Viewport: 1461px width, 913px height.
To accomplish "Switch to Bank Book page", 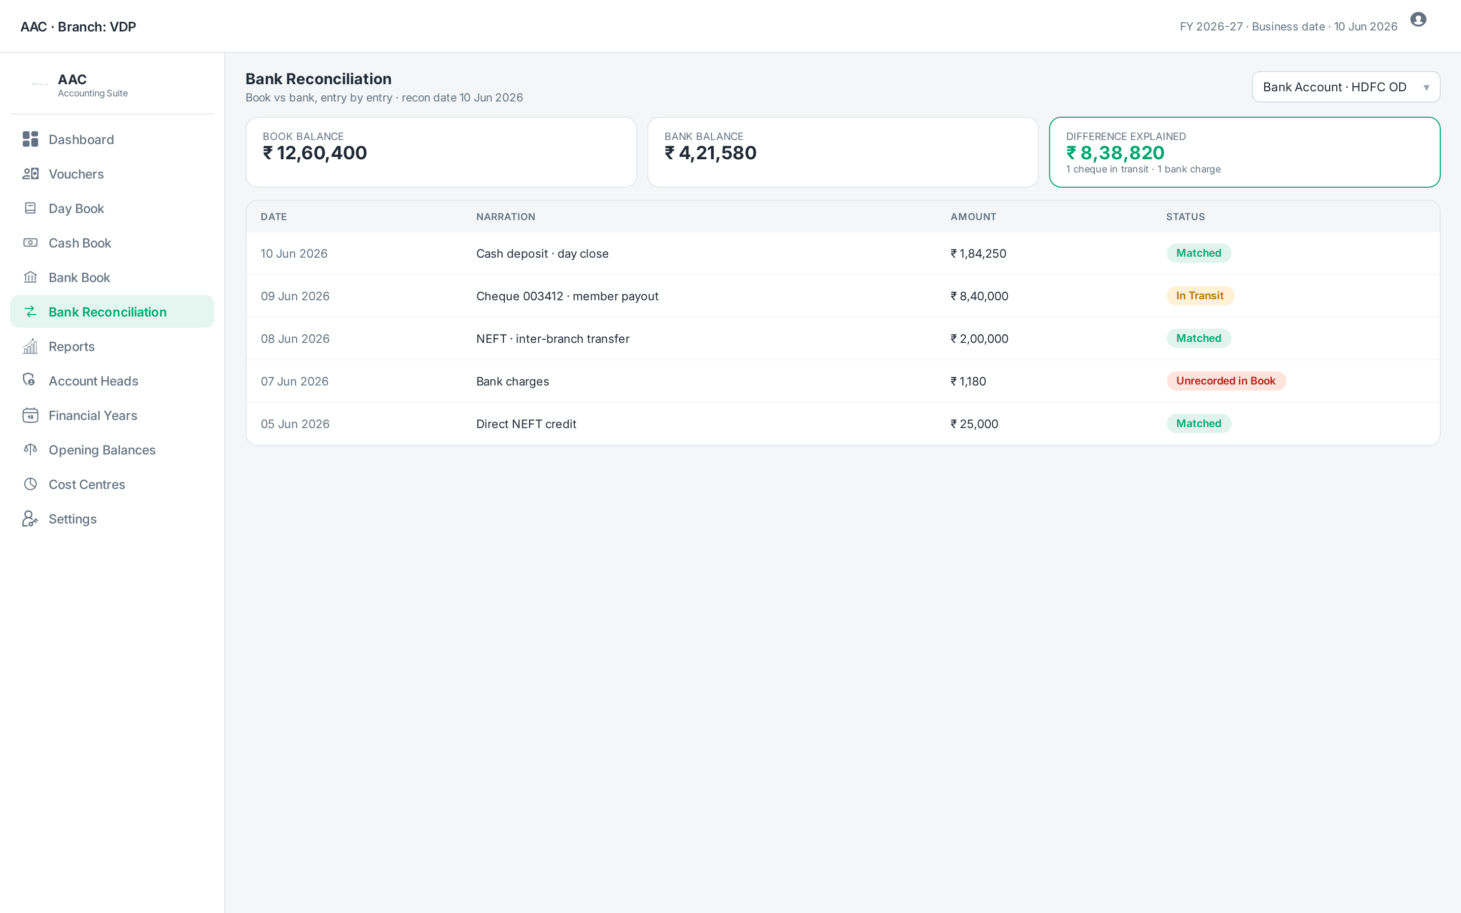I will point(112,277).
